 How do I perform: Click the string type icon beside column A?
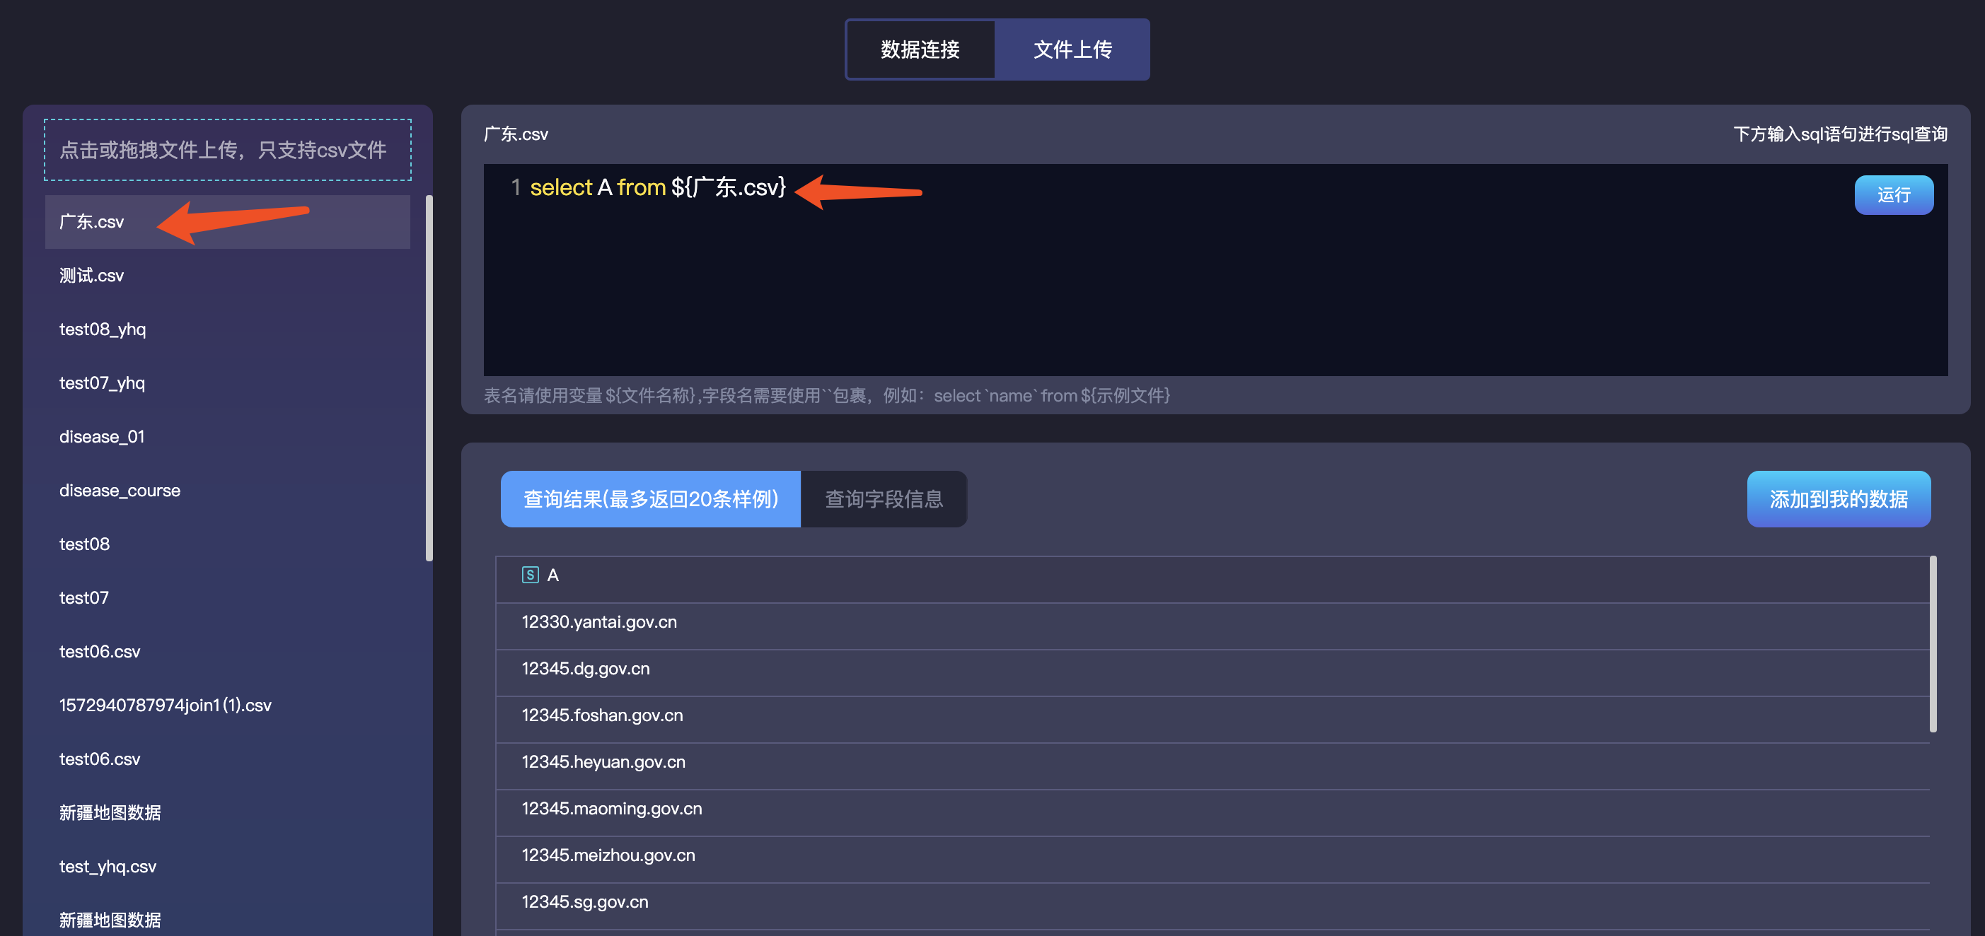(529, 575)
